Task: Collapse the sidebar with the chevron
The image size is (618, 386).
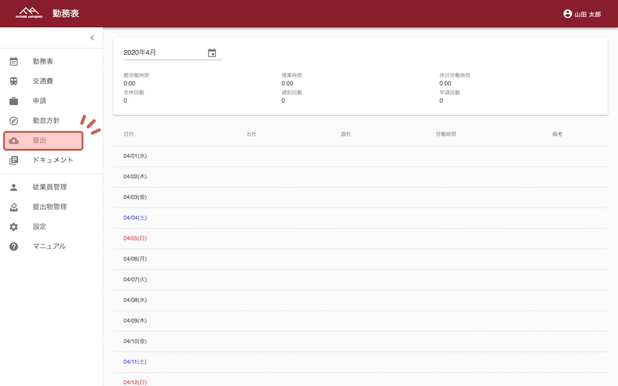Action: (92, 38)
